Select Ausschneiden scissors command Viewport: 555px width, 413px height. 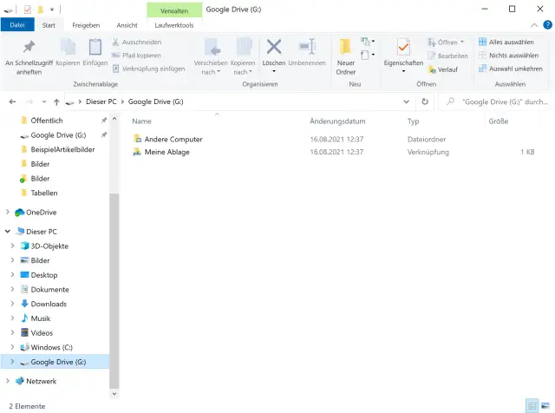point(137,43)
